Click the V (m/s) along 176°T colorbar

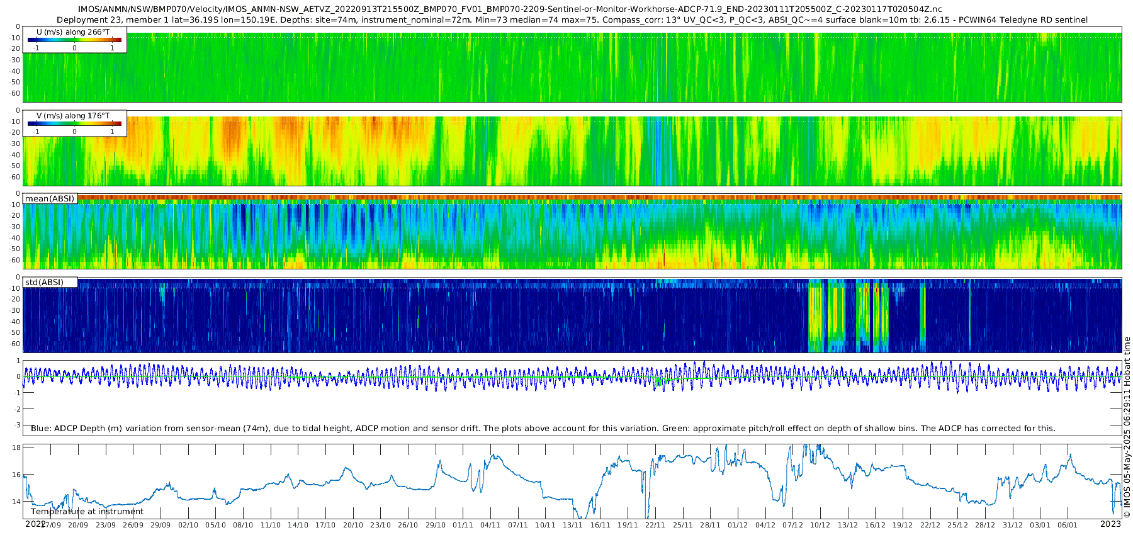[x=74, y=123]
